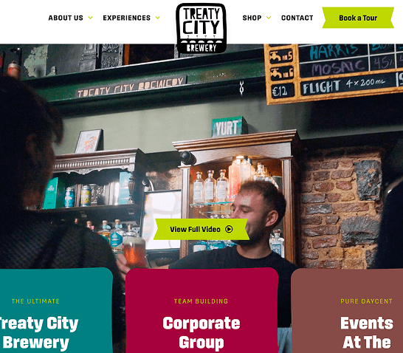Screen dimensions: 403x353
Task: Open the Shop menu item
Action: 252,18
